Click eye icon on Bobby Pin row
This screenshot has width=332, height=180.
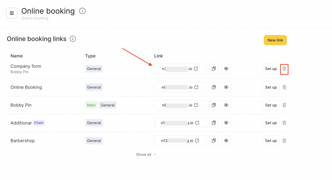point(226,105)
